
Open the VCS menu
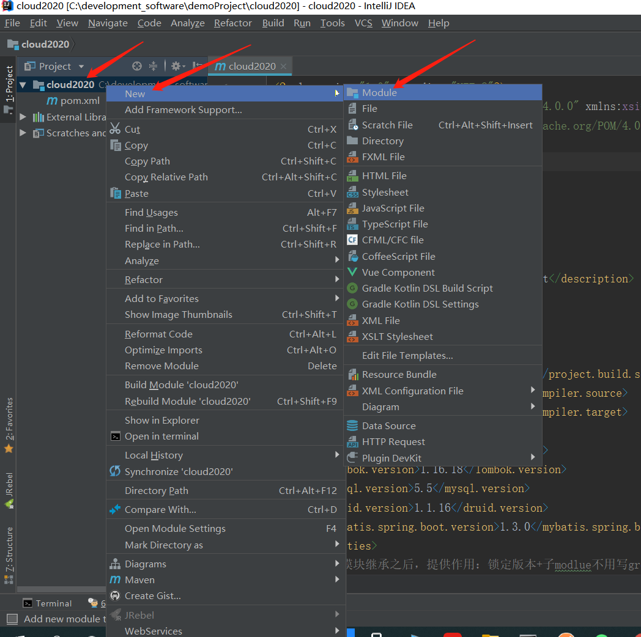click(363, 23)
